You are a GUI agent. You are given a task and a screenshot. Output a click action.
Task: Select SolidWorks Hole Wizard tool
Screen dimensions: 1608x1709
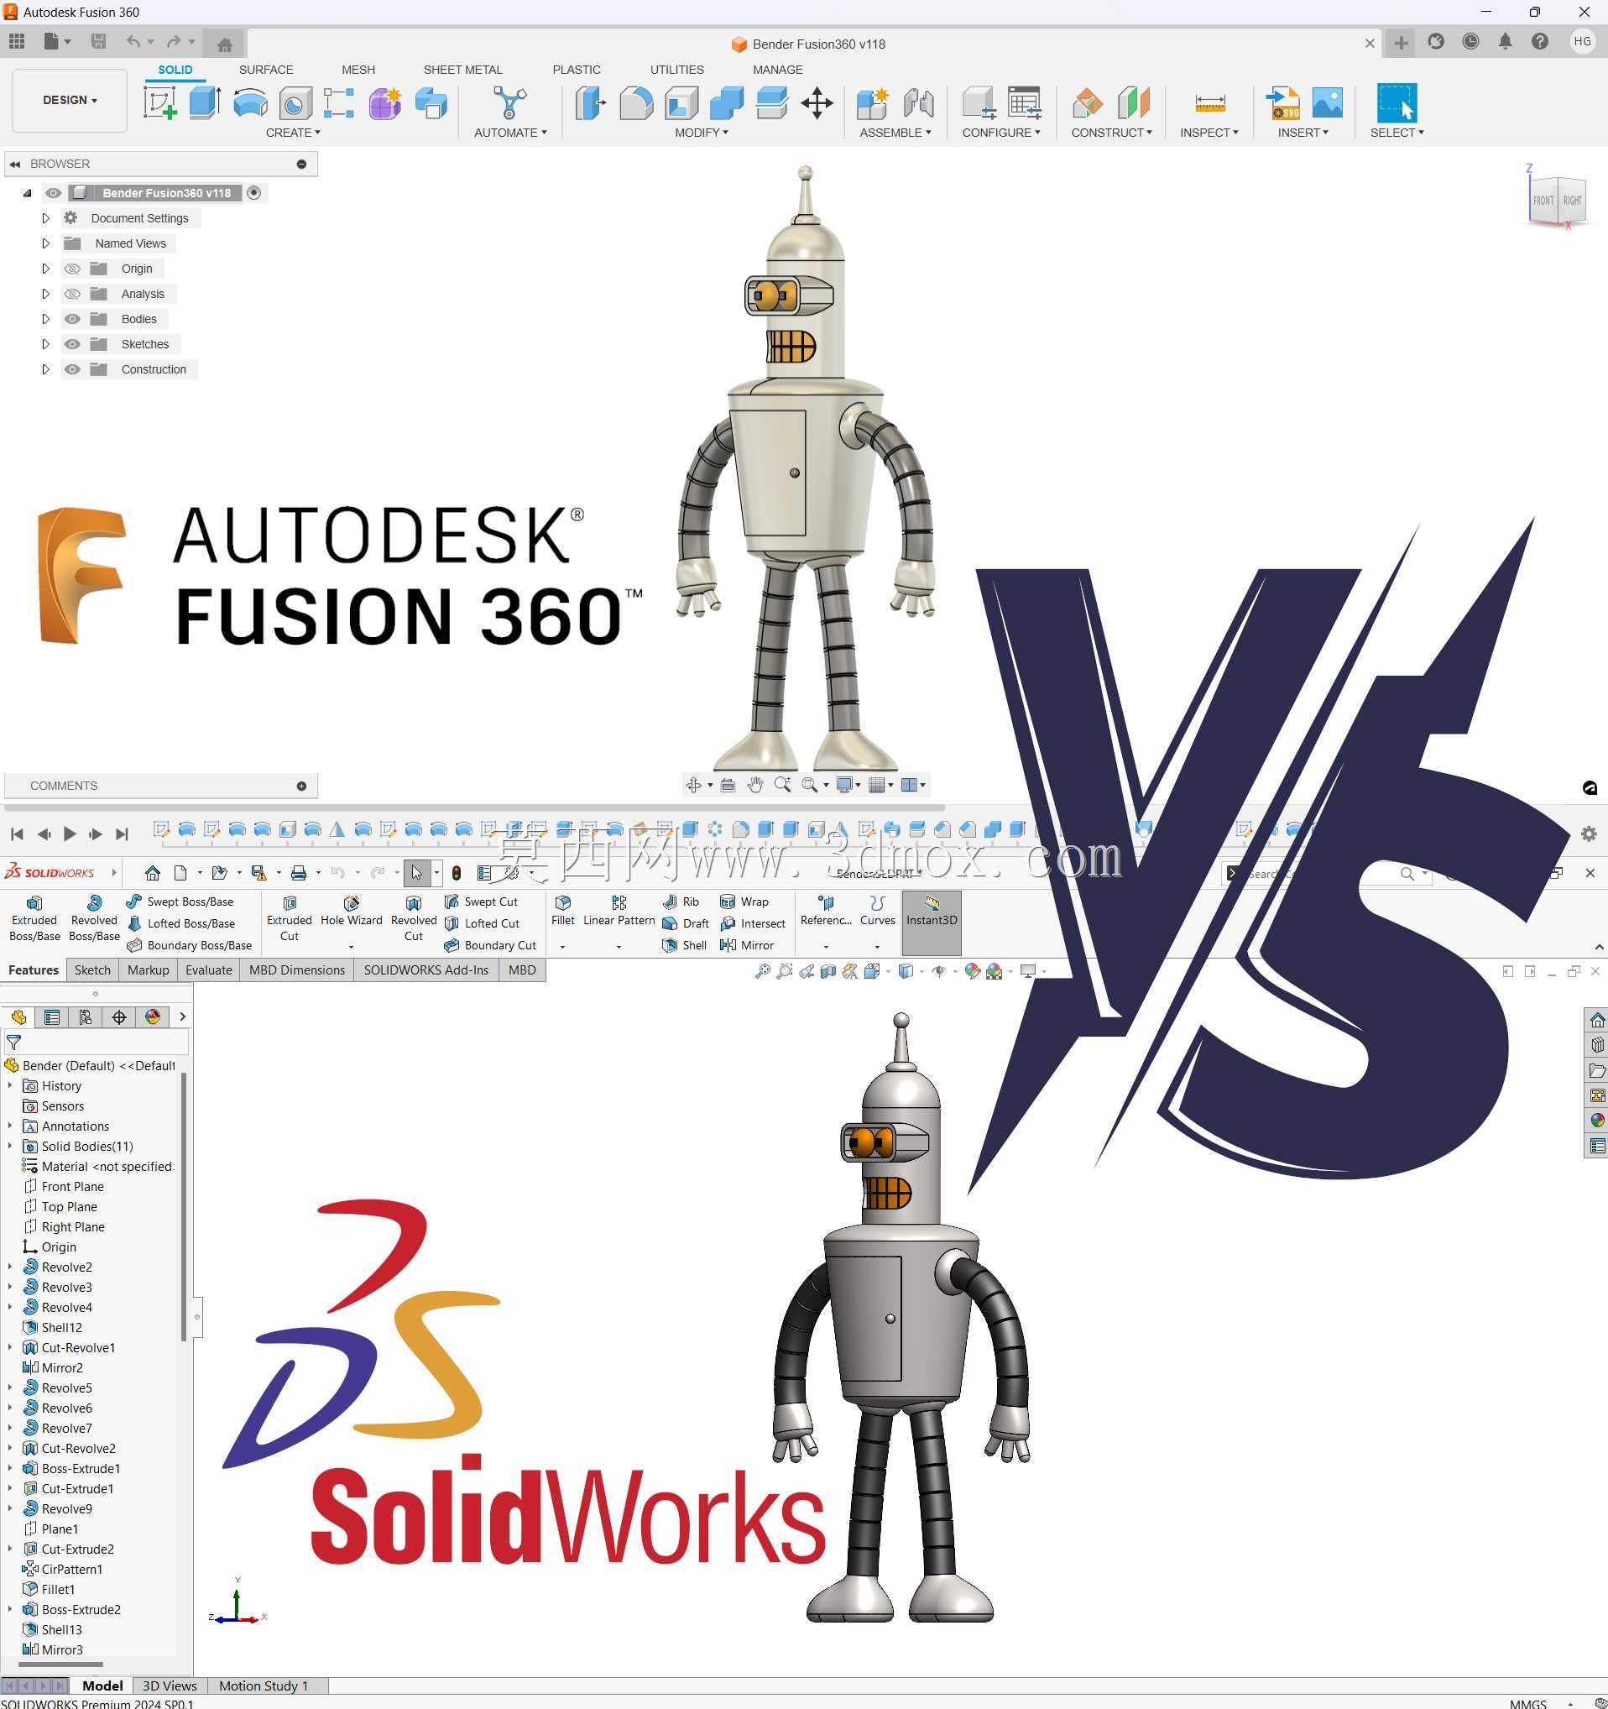point(351,912)
